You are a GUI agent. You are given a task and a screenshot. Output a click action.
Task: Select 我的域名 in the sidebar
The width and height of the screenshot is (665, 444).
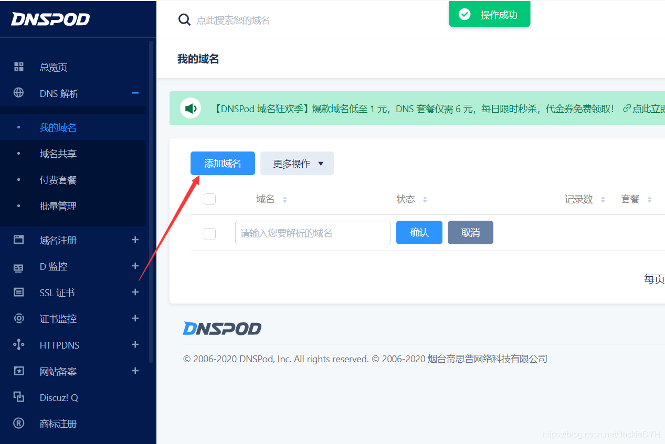click(x=58, y=127)
